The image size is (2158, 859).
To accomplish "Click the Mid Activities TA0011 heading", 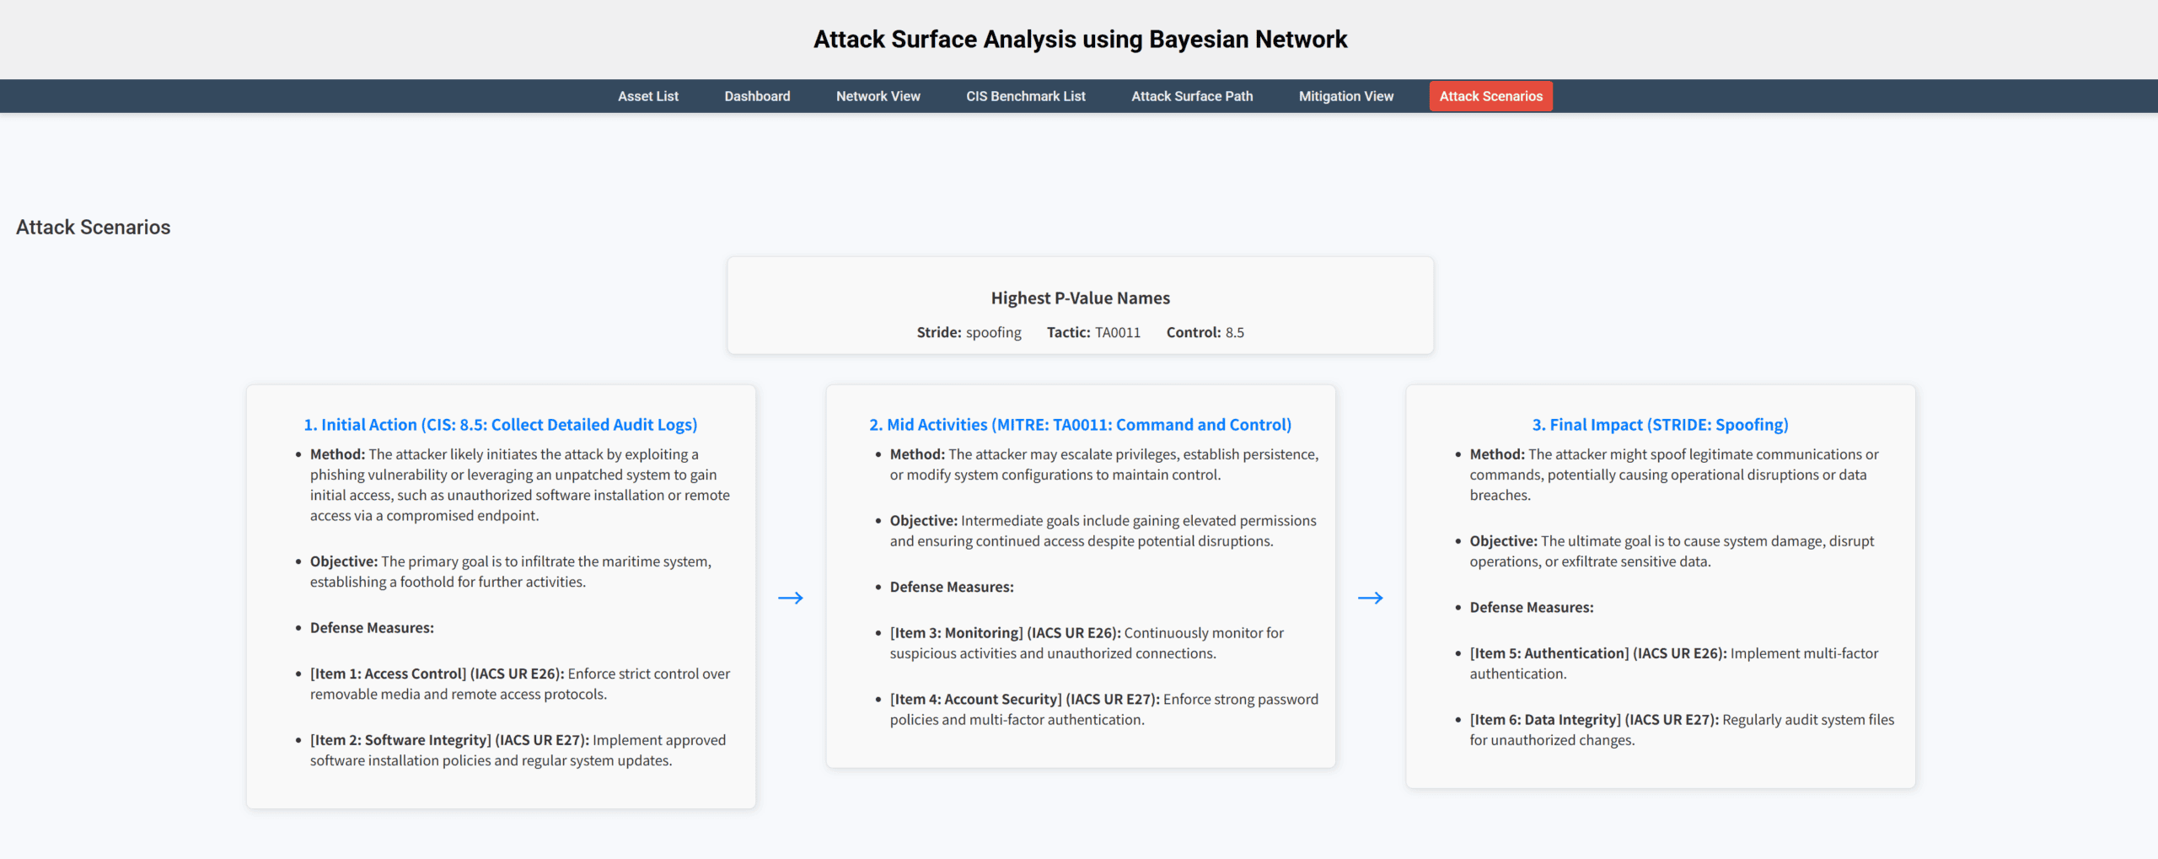I will pyautogui.click(x=1080, y=424).
